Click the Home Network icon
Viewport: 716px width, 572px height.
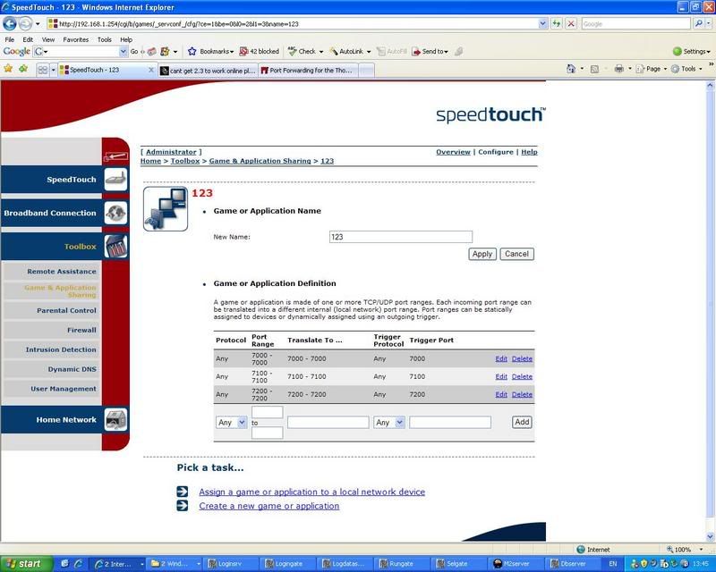point(115,419)
